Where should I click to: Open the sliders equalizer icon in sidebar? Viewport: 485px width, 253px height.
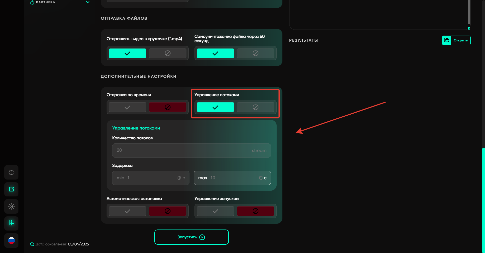pos(11,223)
